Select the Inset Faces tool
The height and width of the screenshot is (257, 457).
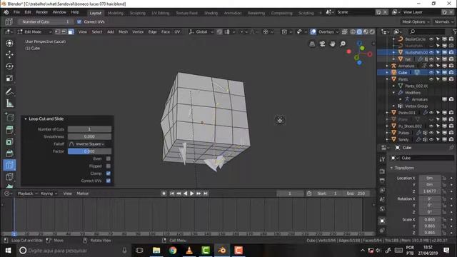(9, 141)
